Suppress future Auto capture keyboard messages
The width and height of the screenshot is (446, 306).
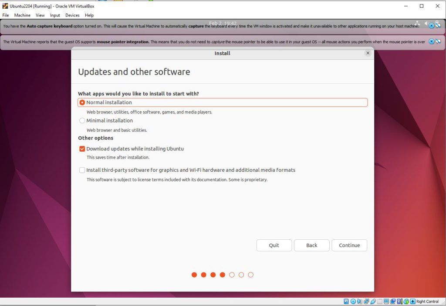tap(438, 26)
